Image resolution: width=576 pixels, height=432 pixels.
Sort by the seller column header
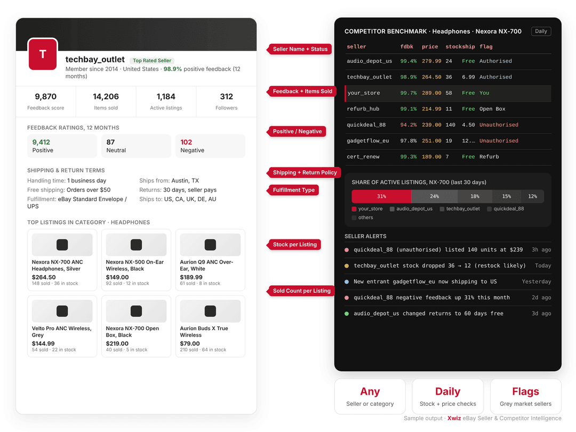pos(356,46)
